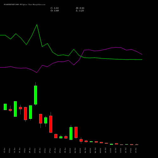The height and width of the screenshot is (158, 158).
Task: Click the chart title text at top left
Action: pos(25,5)
